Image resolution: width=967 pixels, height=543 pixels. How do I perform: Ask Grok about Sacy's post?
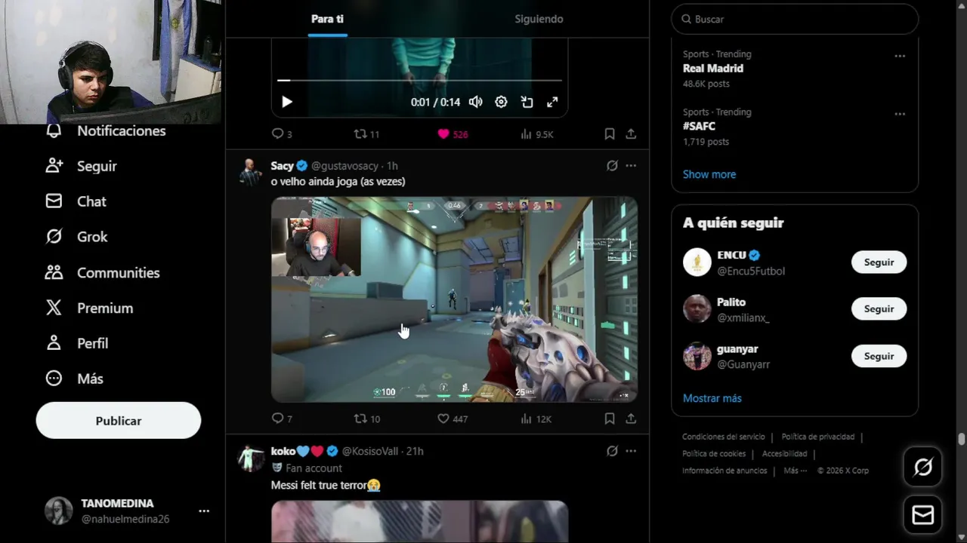tap(612, 165)
